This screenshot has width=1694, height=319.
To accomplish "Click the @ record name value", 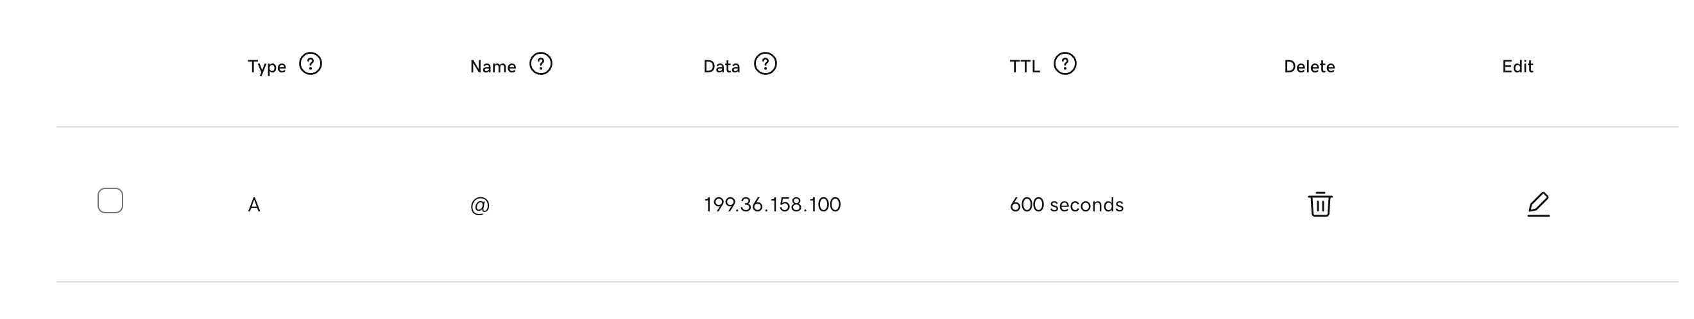I will pyautogui.click(x=480, y=206).
